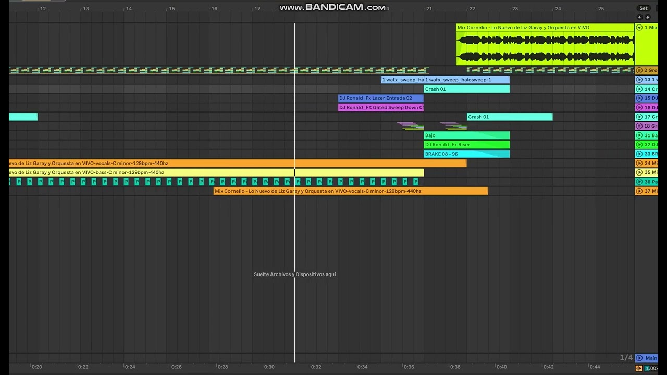The image size is (667, 375).
Task: Click the Set locator button
Action: click(644, 8)
